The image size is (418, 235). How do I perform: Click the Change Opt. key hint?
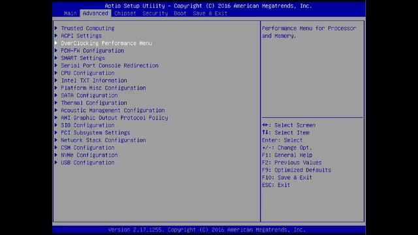click(287, 148)
